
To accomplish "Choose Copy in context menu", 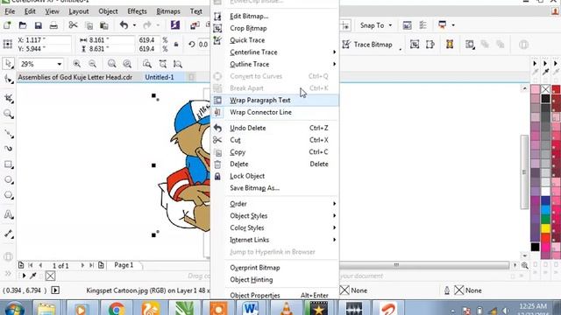I will point(274,152).
